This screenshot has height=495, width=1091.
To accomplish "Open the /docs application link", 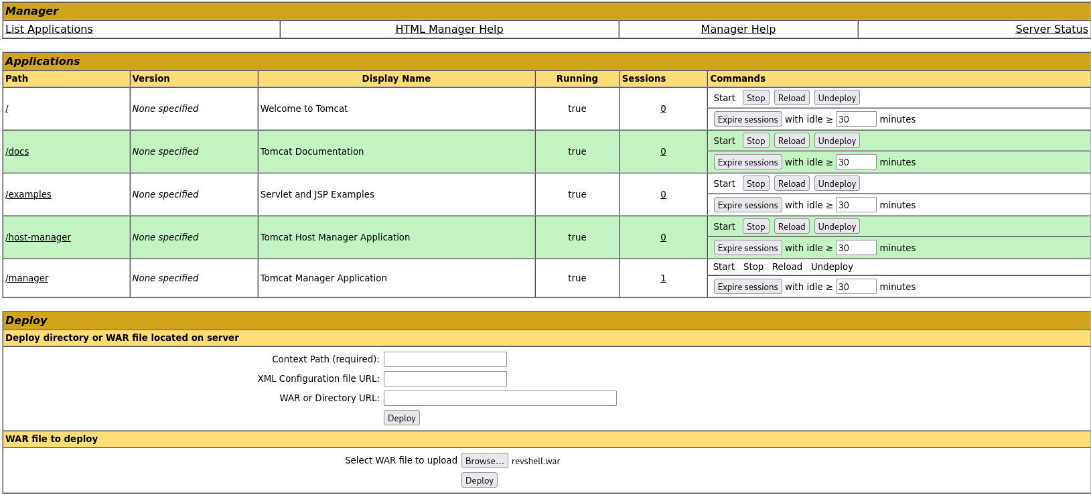I will click(x=17, y=151).
